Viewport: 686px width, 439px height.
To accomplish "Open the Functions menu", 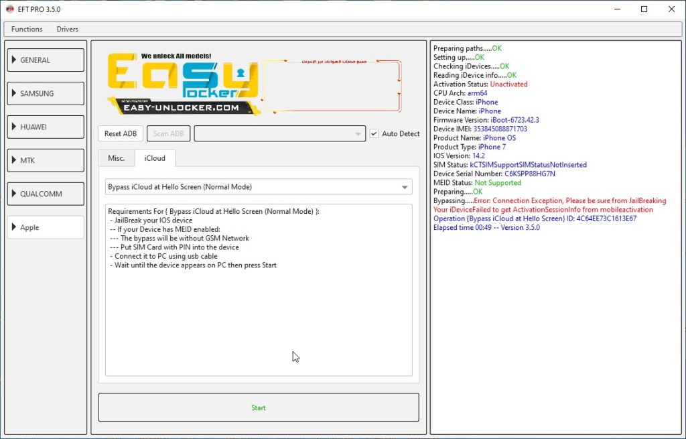I will pos(27,29).
